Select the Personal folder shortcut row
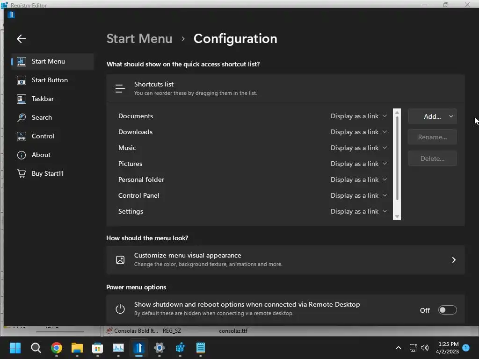Screen dimensions: 479x359 pos(252,179)
